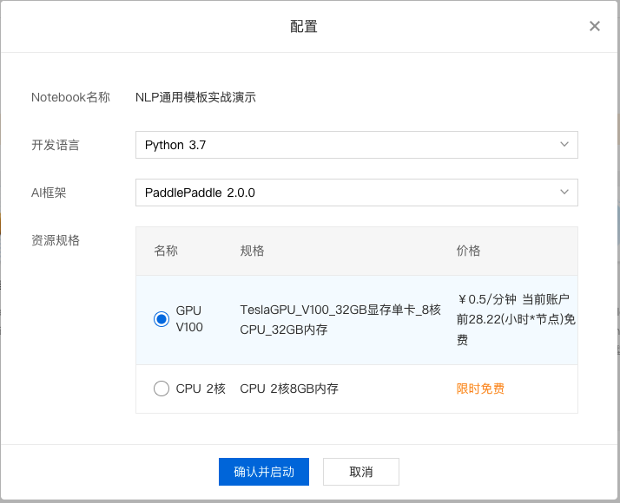Close the 配置 dialog with the X
620x503 pixels.
click(594, 26)
